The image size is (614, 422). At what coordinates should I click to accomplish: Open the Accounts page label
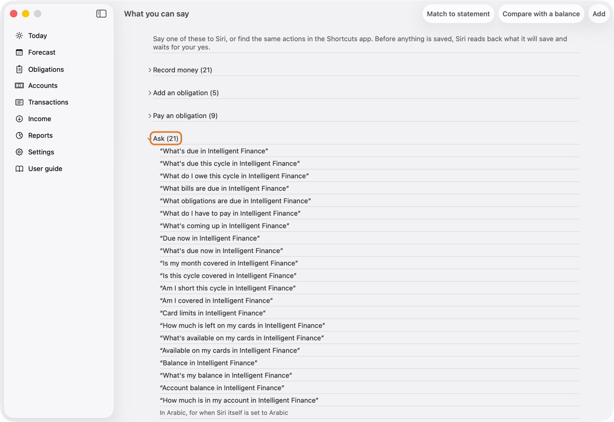[43, 86]
